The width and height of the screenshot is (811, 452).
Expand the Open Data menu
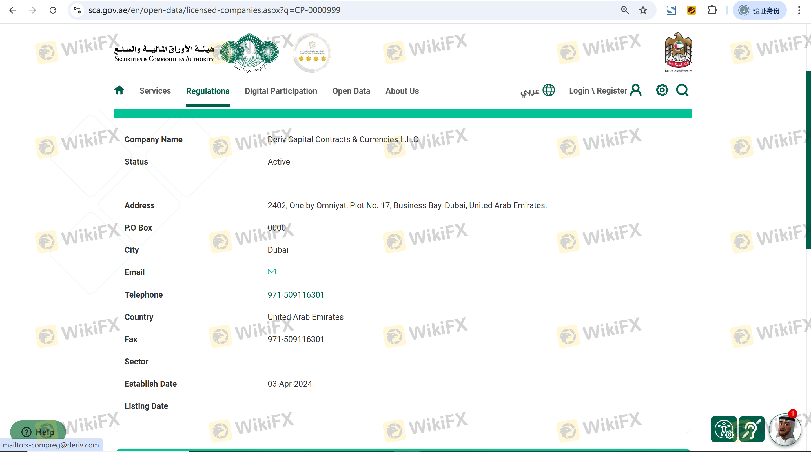[351, 91]
